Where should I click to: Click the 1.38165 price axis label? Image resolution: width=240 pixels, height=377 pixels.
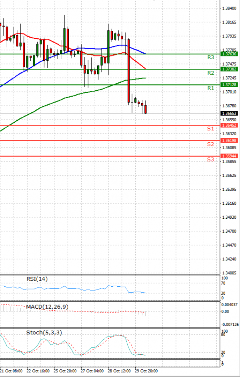(x=229, y=22)
